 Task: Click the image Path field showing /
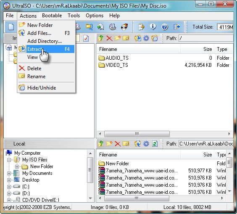pyautogui.click(x=206, y=38)
